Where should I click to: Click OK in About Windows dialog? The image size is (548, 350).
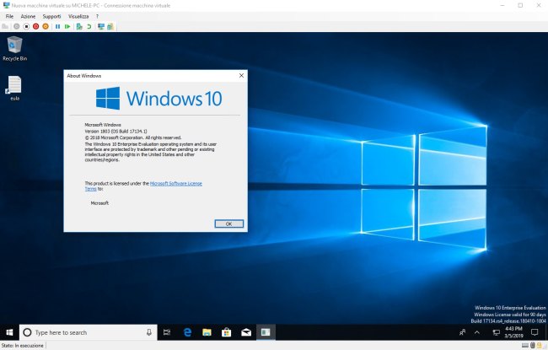tap(229, 223)
